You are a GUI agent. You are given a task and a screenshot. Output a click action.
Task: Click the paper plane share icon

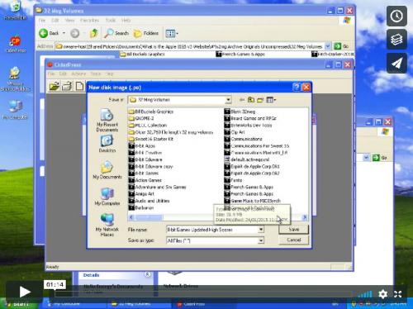396,63
